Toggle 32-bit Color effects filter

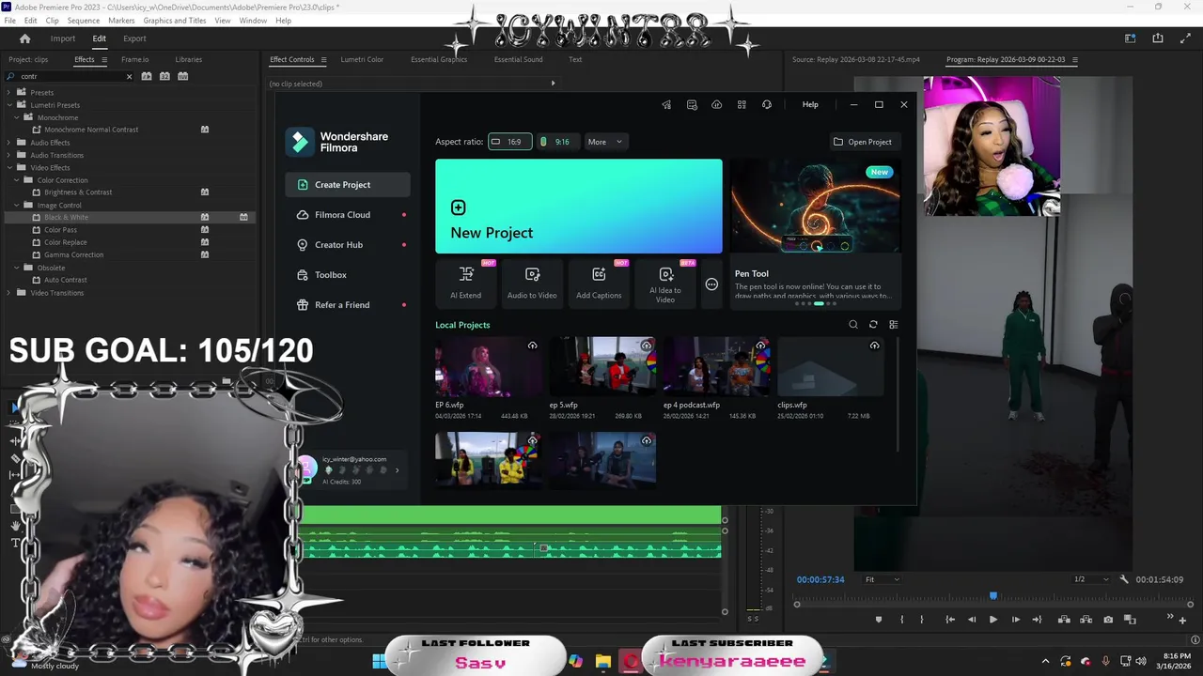(164, 76)
